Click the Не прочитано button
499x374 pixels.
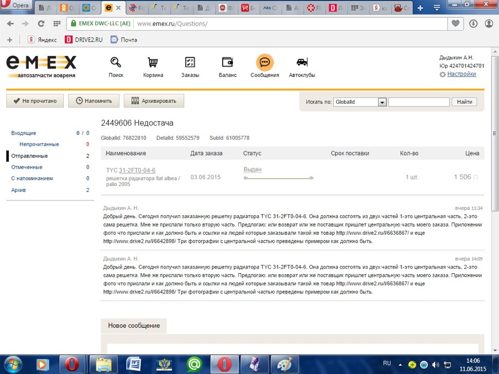tap(35, 101)
